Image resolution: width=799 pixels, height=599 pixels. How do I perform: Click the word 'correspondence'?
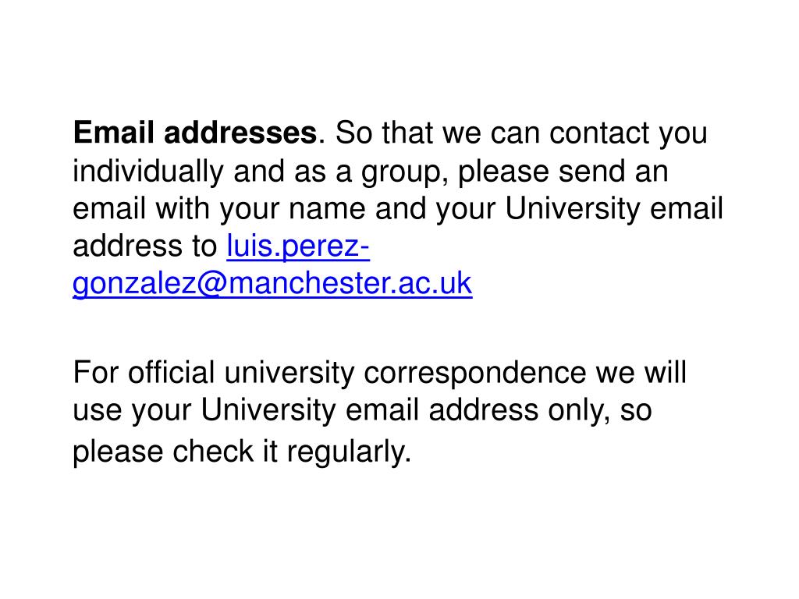(x=474, y=373)
